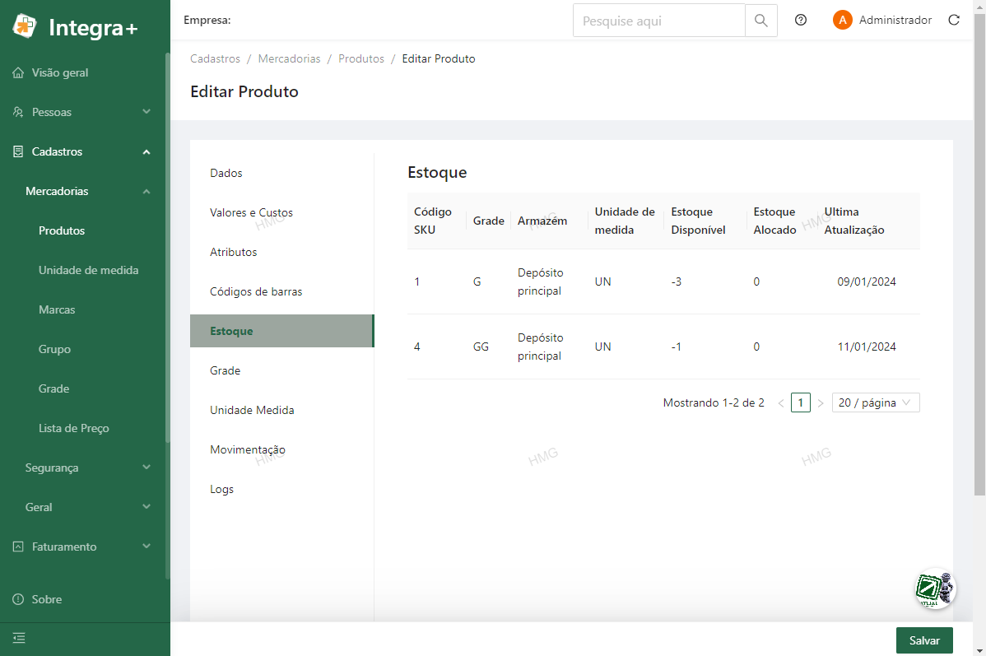Open the 20 / página dropdown
Image resolution: width=986 pixels, height=656 pixels.
tap(876, 402)
